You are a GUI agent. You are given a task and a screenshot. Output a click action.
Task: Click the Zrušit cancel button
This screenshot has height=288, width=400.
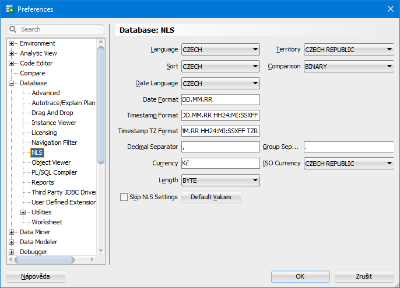point(364,276)
